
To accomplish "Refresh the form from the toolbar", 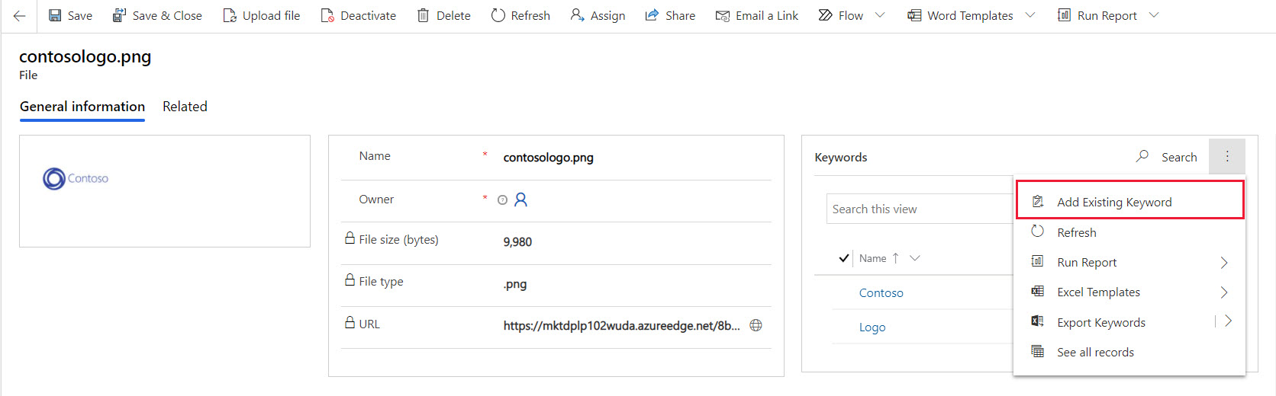I will (520, 15).
